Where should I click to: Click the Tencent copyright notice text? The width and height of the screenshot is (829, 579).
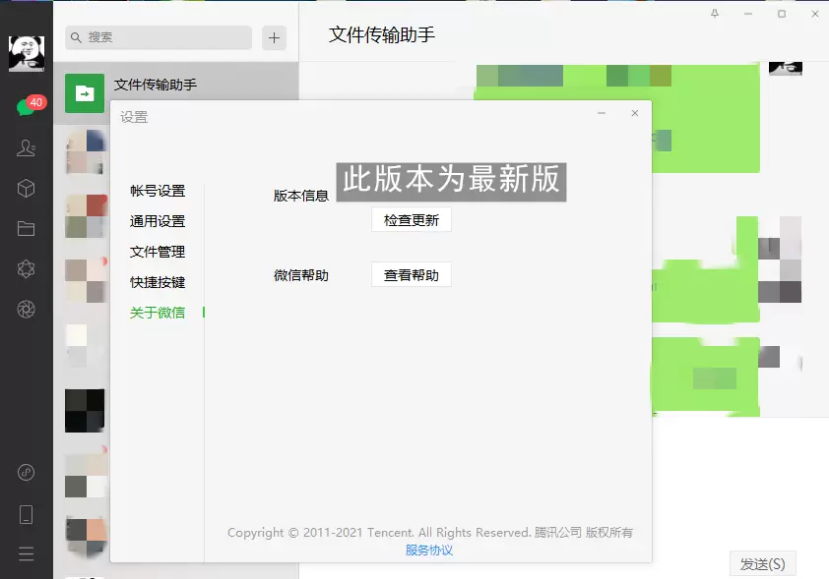pyautogui.click(x=430, y=533)
